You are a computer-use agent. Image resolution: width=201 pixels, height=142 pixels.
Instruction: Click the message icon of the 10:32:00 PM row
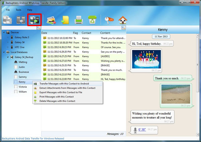(x=45, y=38)
